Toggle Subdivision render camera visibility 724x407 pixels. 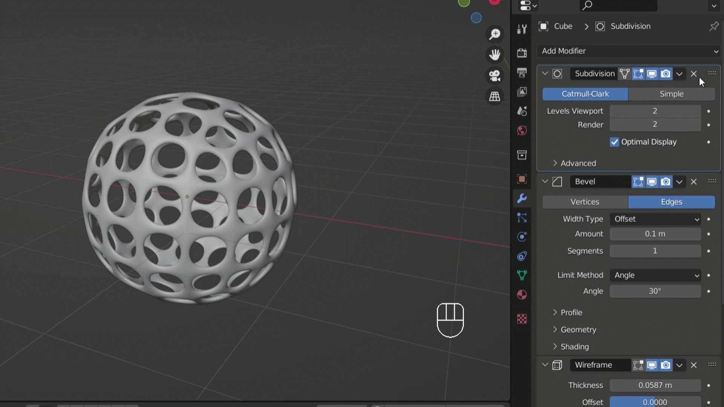[666, 73]
